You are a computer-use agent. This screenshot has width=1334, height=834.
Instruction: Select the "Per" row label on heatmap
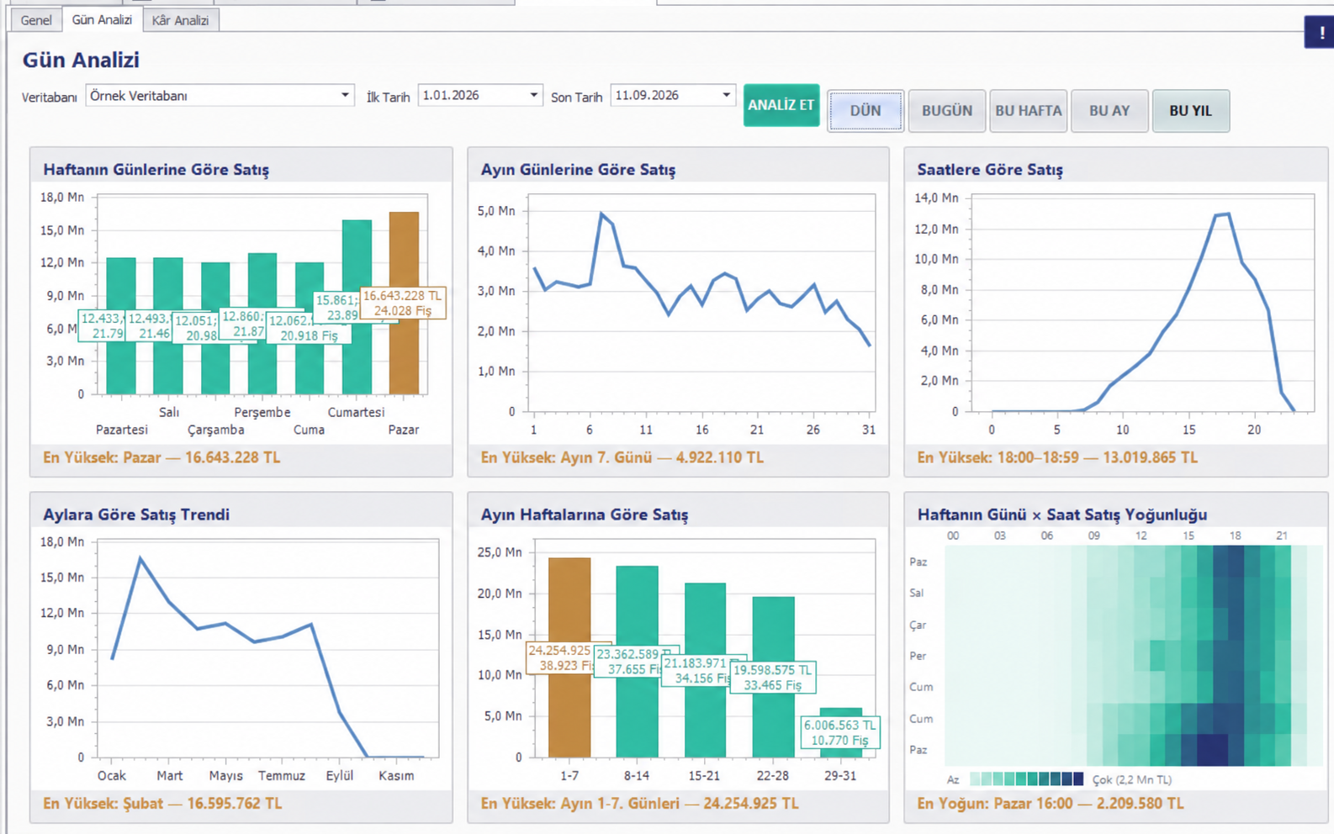[x=918, y=656]
